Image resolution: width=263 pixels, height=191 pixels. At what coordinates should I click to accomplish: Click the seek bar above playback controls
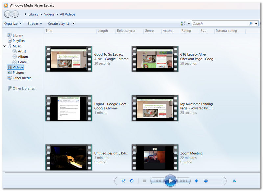(132, 173)
